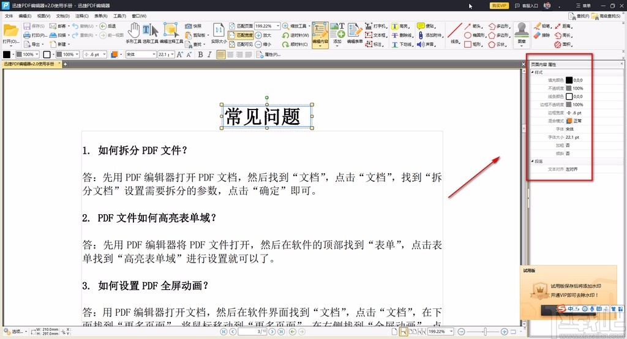Expand the 图章 stamp dropdown

(x=522, y=45)
